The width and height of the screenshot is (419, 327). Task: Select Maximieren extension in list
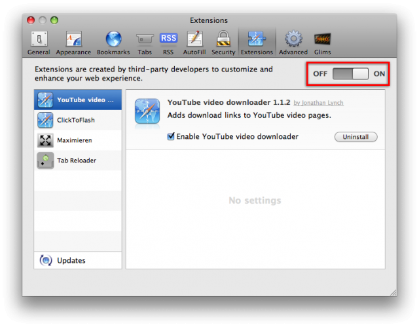pyautogui.click(x=78, y=140)
